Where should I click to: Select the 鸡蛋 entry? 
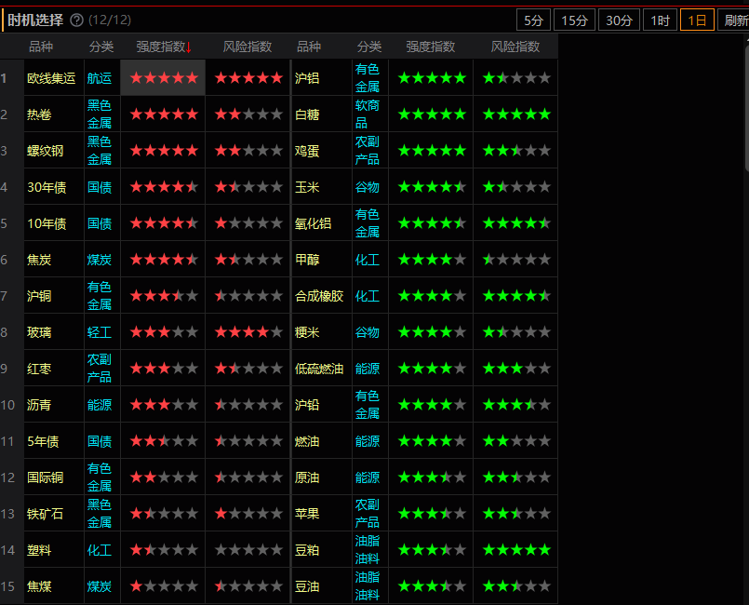[307, 151]
